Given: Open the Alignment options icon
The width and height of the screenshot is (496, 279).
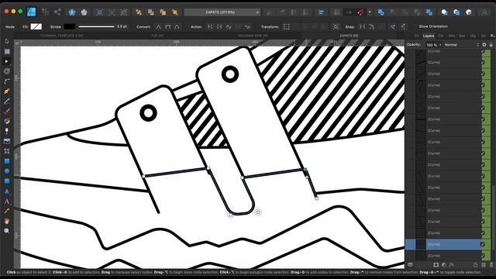Looking at the screenshot, I should click(x=322, y=12).
